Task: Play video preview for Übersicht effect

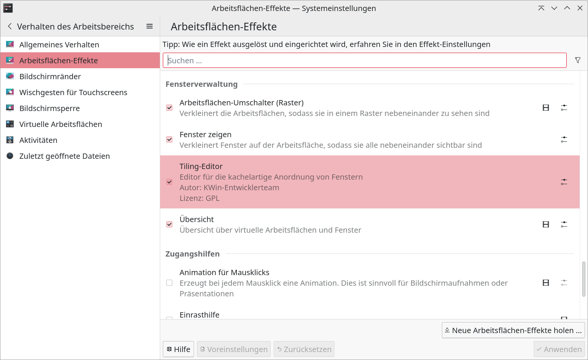Action: coord(546,225)
